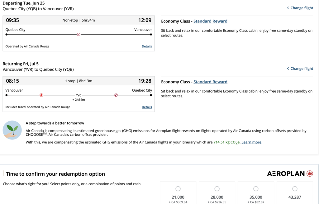319x204 pixels.
Task: Click Learn more about GHG emissions
Action: (x=251, y=142)
